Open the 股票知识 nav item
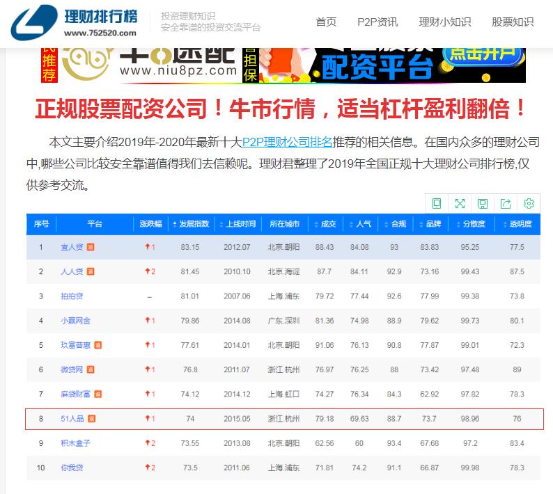This screenshot has width=553, height=494. coord(513,22)
